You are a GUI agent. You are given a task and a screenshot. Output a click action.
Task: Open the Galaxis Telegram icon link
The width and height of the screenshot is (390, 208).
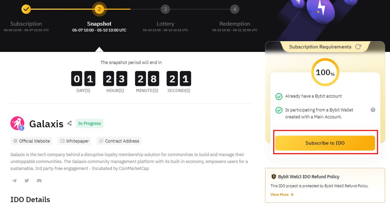click(x=14, y=181)
